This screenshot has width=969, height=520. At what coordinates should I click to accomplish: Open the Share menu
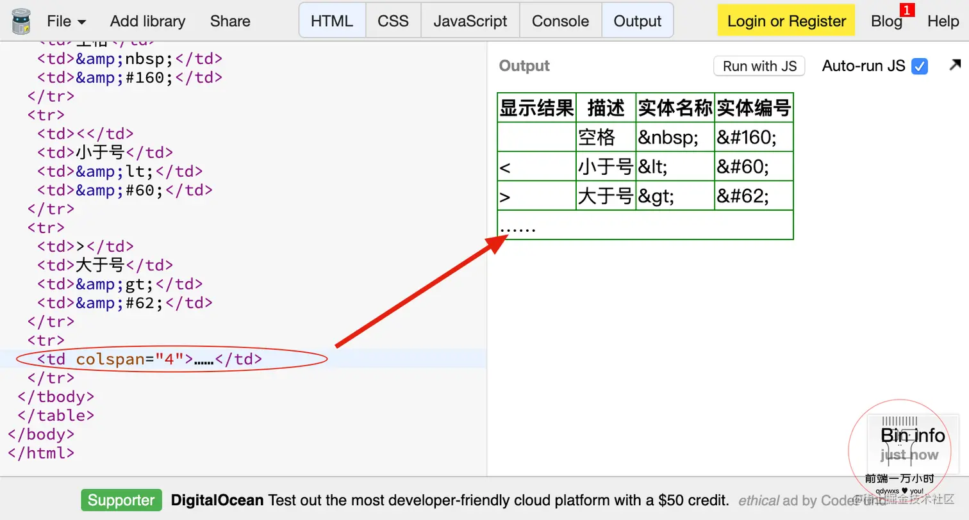coord(230,21)
